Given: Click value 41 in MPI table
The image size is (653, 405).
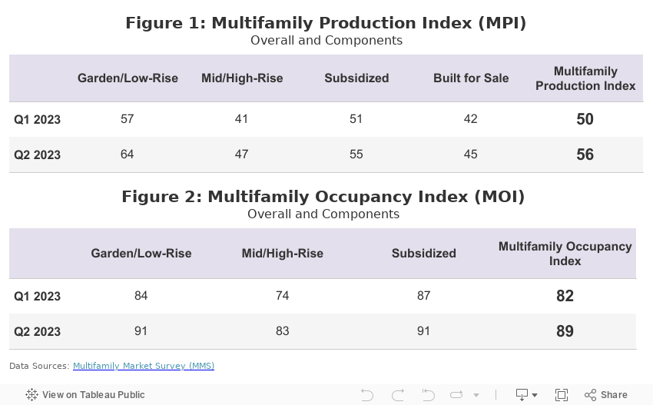Looking at the screenshot, I should tap(241, 119).
